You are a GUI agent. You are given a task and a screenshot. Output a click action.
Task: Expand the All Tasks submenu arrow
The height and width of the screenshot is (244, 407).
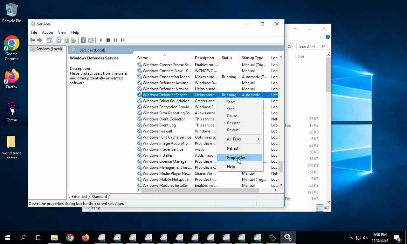coord(258,139)
